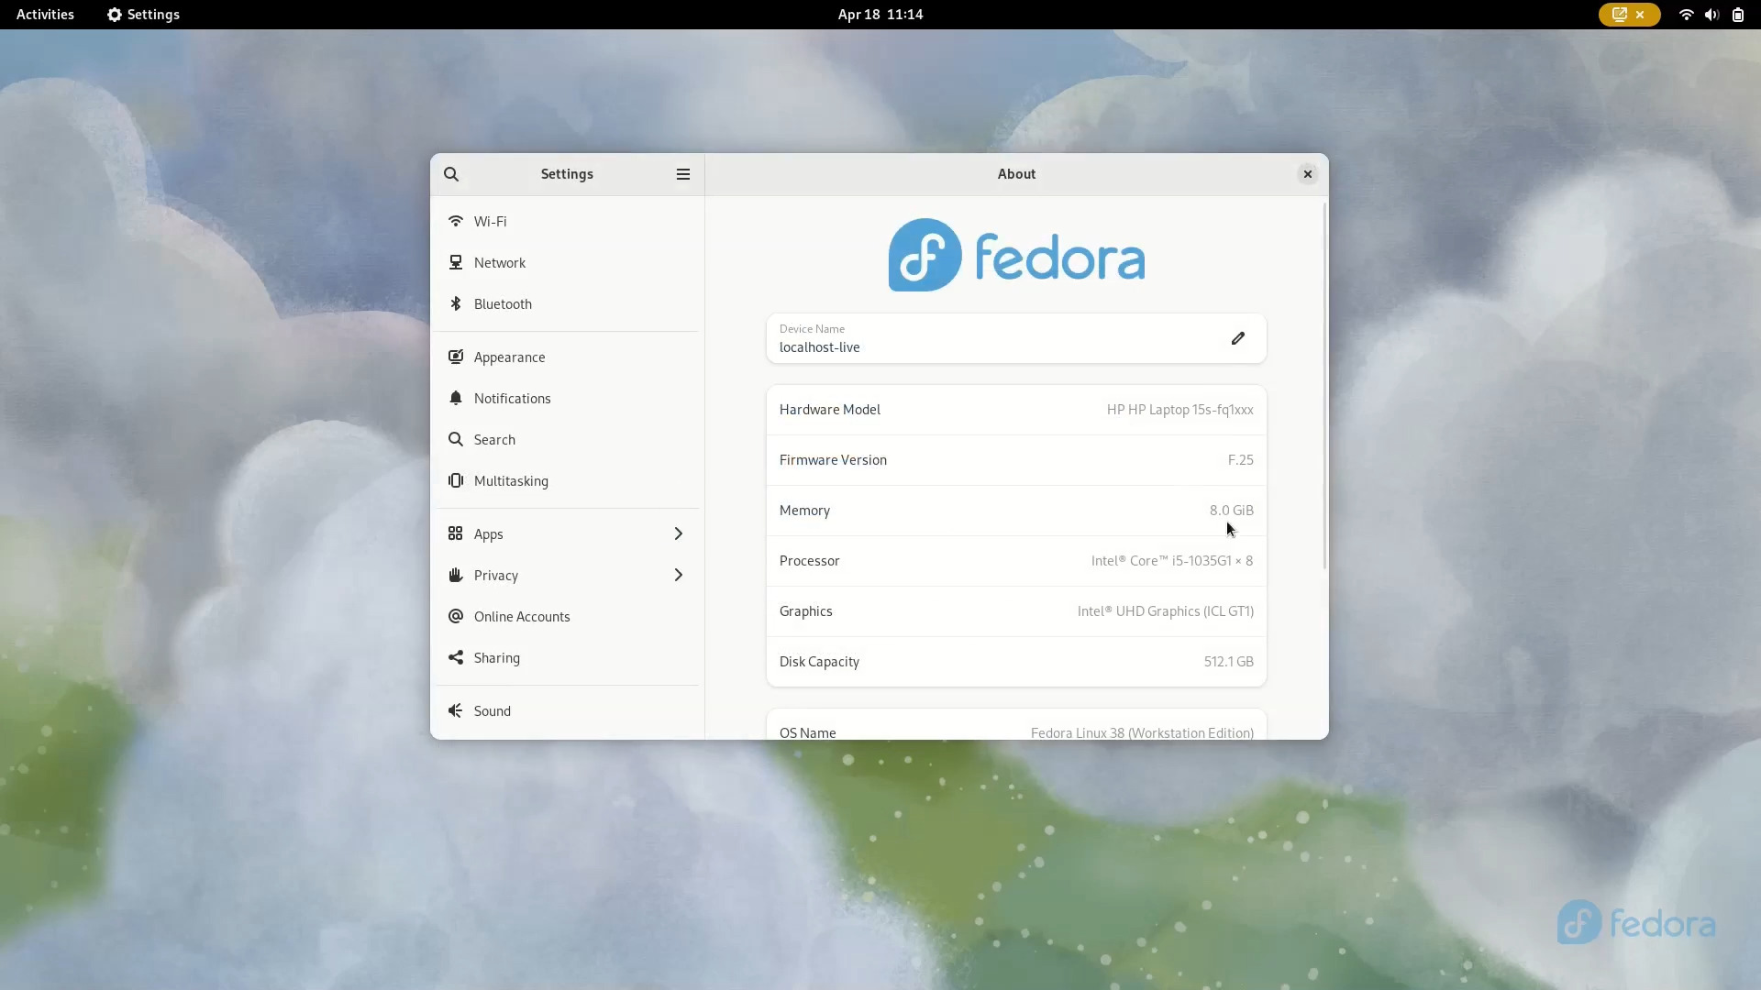Select Search in the settings sidebar
This screenshot has width=1761, height=990.
pyautogui.click(x=456, y=439)
